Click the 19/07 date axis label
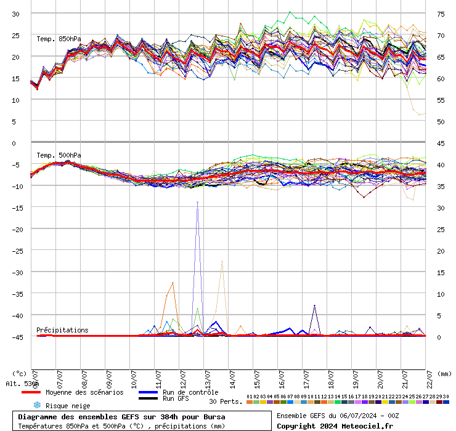 [x=356, y=379]
